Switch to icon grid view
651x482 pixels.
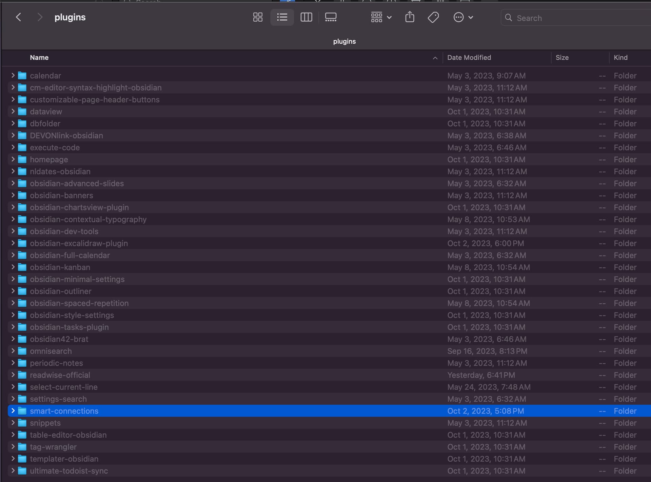pos(258,17)
